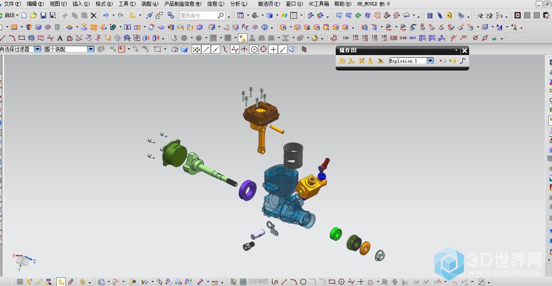Undo the last action
Screen dimensions: 552x286
106,15
